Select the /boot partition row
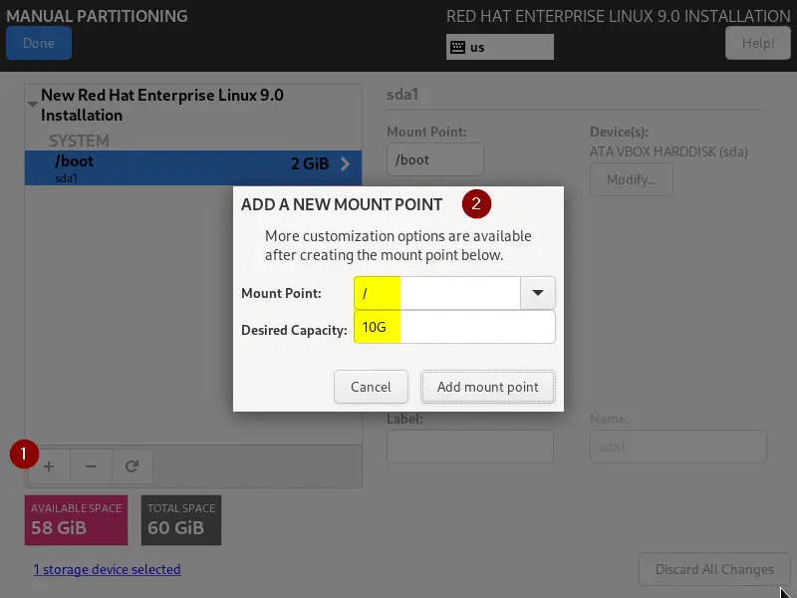This screenshot has height=598, width=797. [193, 167]
